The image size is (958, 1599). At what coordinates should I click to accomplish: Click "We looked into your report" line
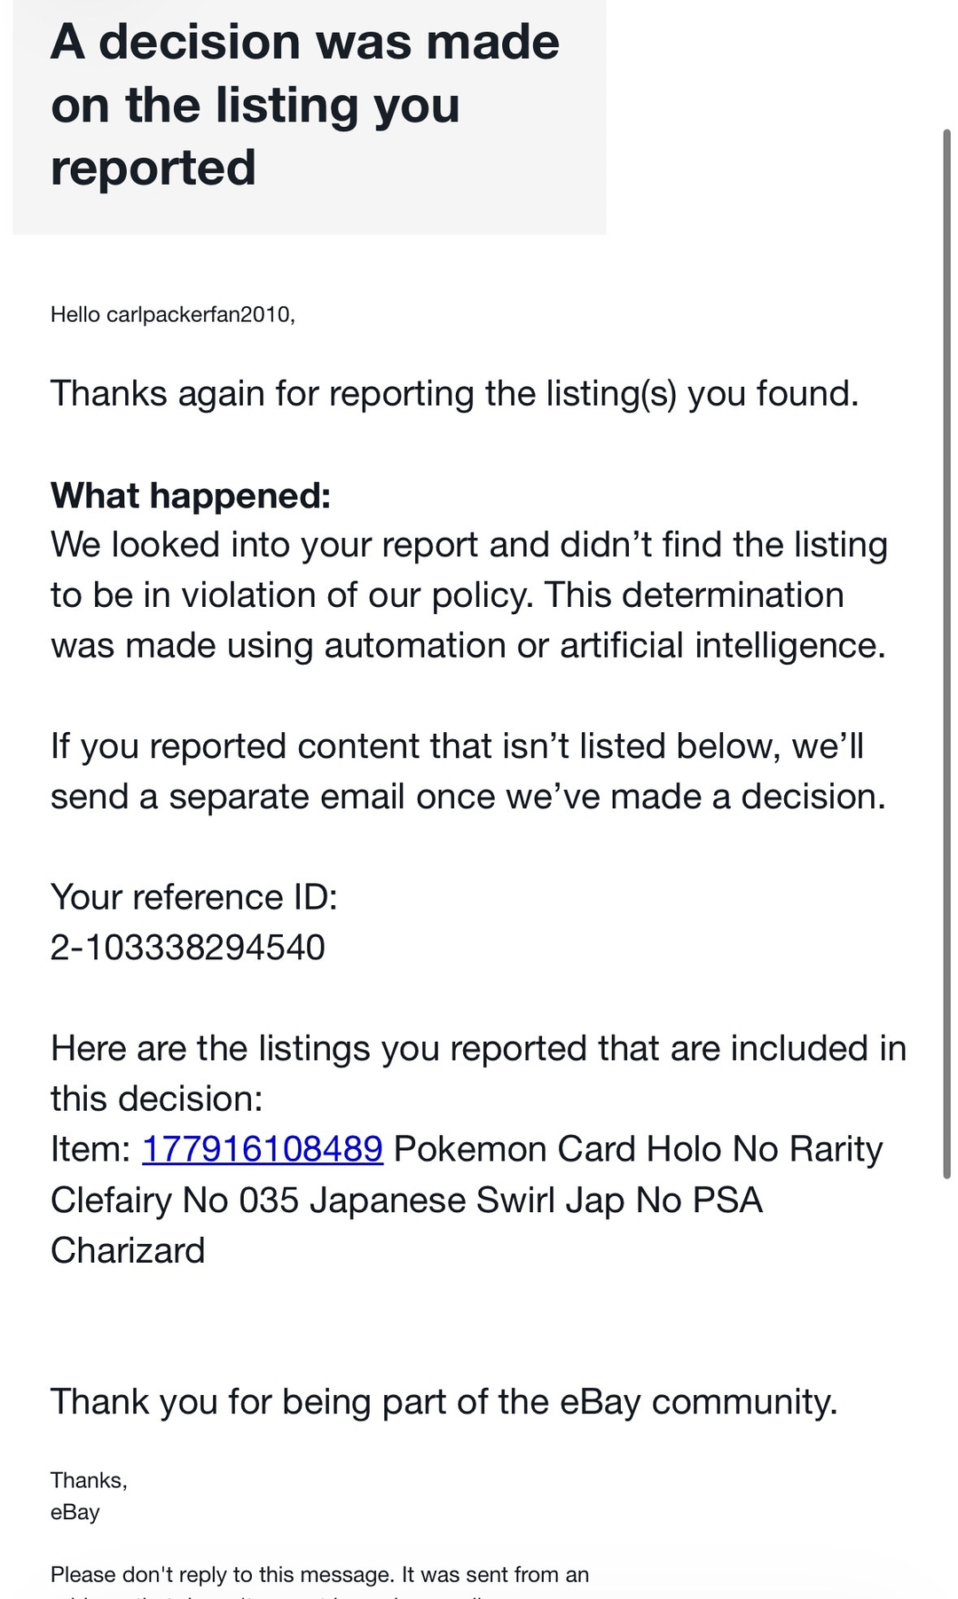coord(468,545)
